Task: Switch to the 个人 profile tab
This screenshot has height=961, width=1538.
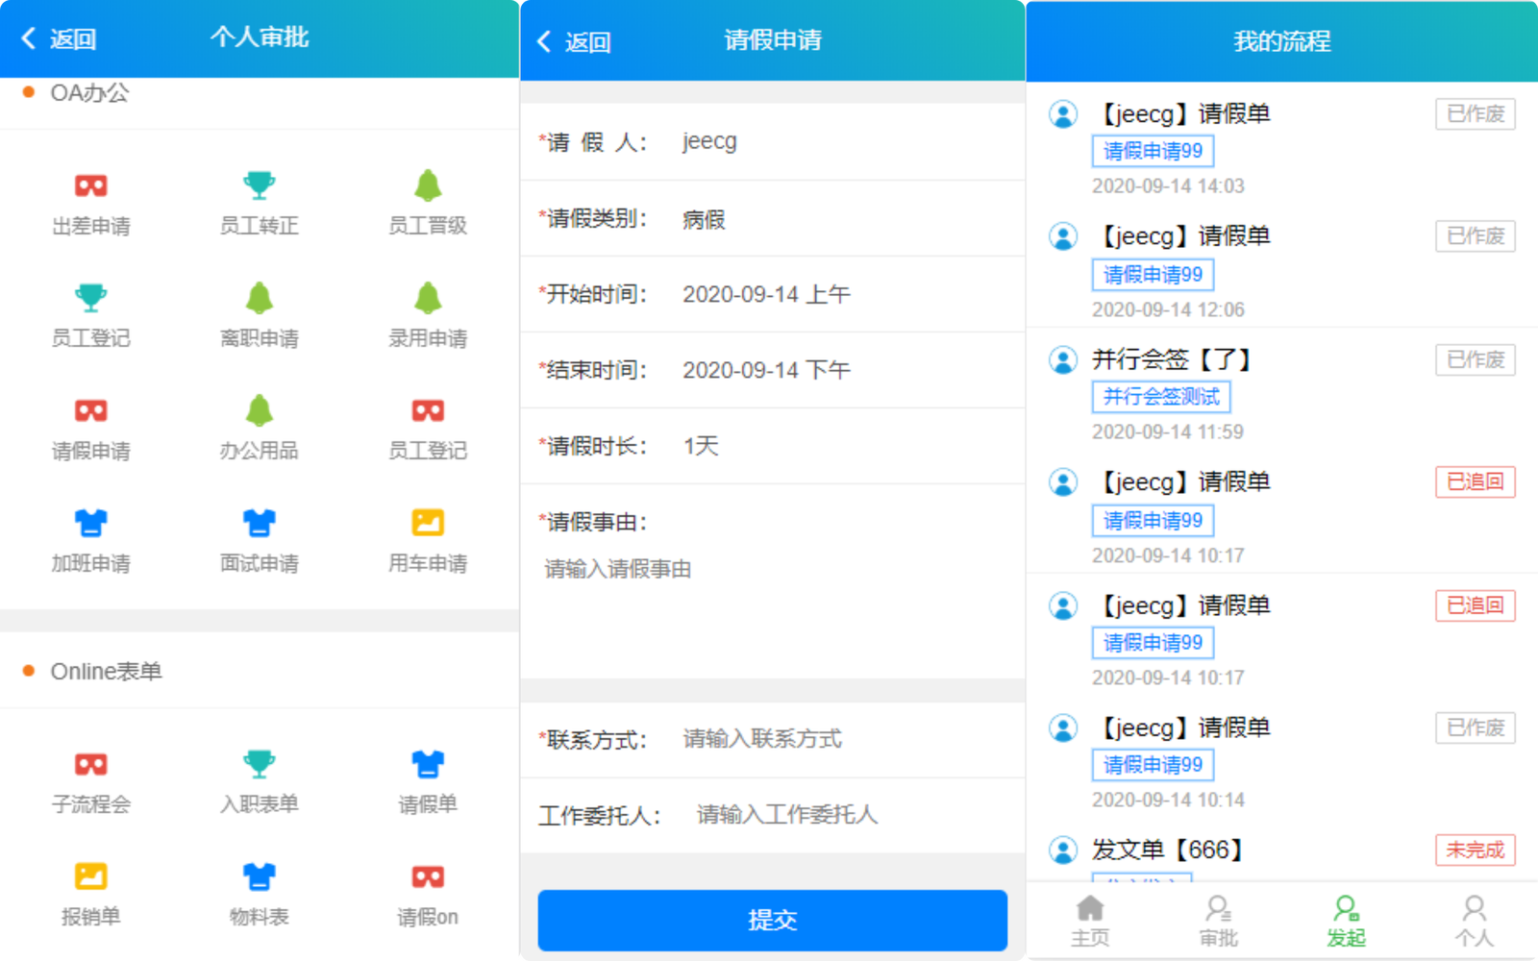Action: pos(1475,918)
